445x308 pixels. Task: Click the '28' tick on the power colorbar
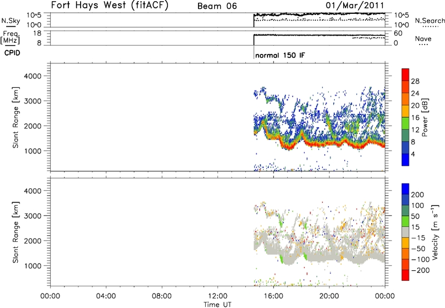pos(415,81)
